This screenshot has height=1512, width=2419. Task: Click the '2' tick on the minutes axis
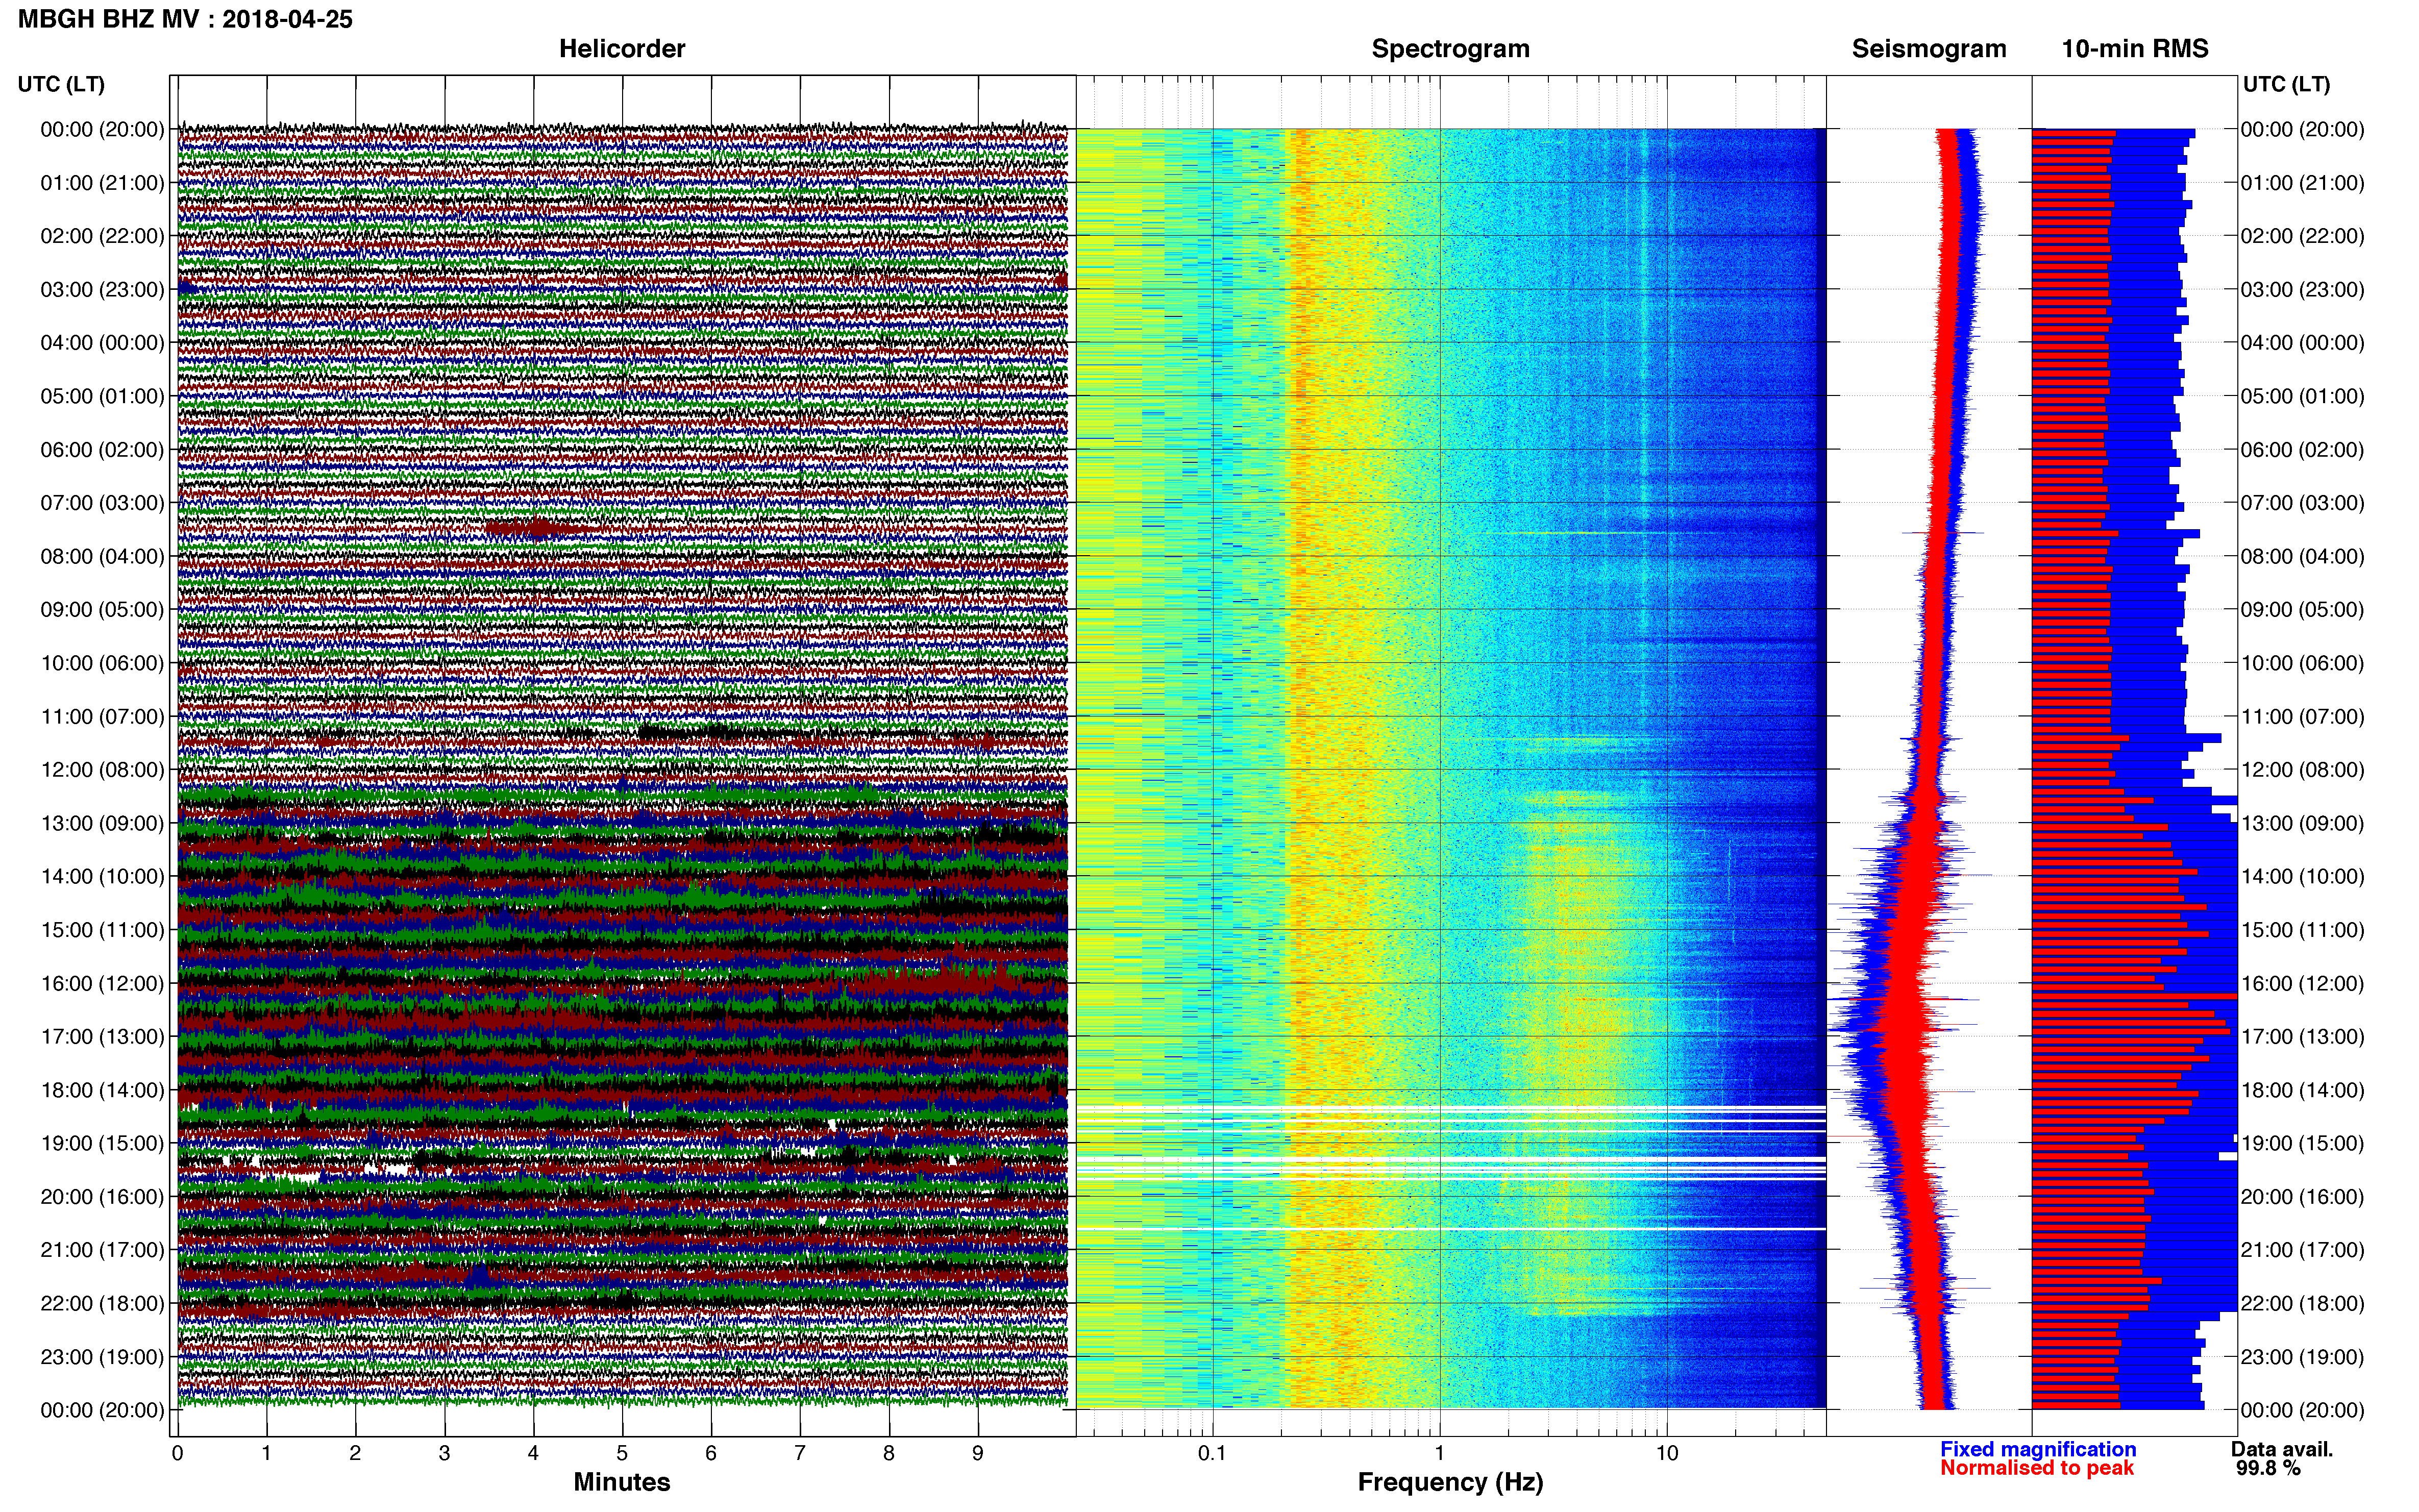pos(355,1453)
